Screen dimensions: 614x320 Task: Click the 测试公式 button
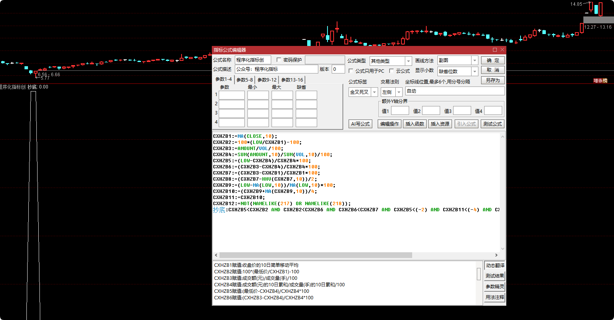tap(492, 124)
